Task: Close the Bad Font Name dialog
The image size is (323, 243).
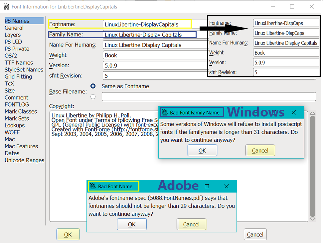Action: pos(227,186)
